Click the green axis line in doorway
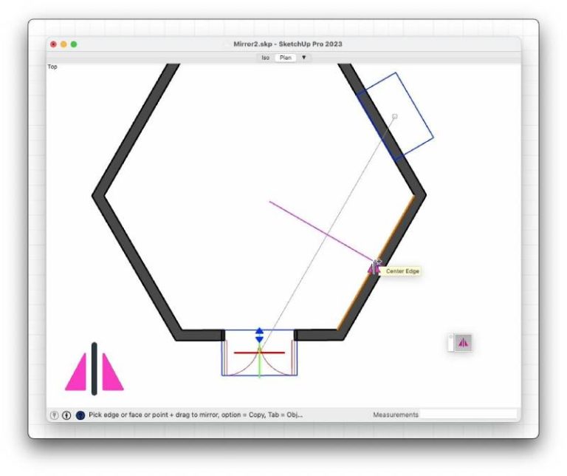This screenshot has height=476, width=567. (259, 367)
